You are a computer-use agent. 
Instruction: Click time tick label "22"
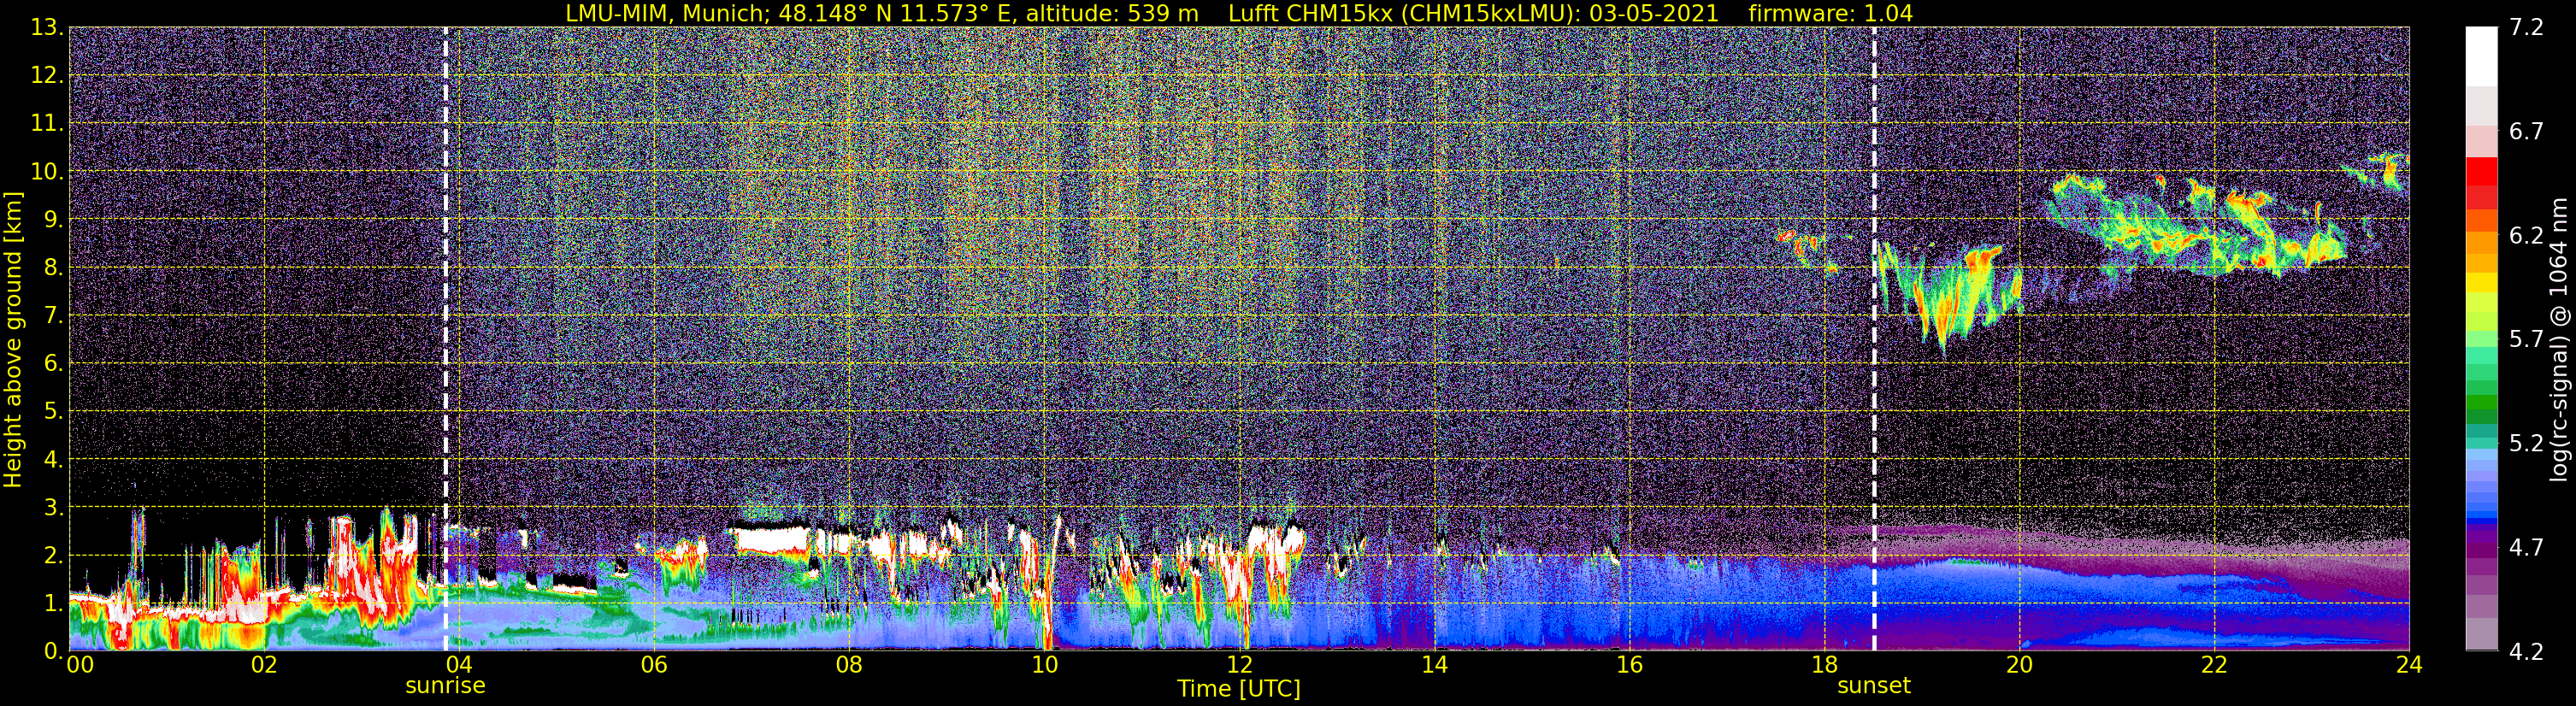click(2214, 665)
